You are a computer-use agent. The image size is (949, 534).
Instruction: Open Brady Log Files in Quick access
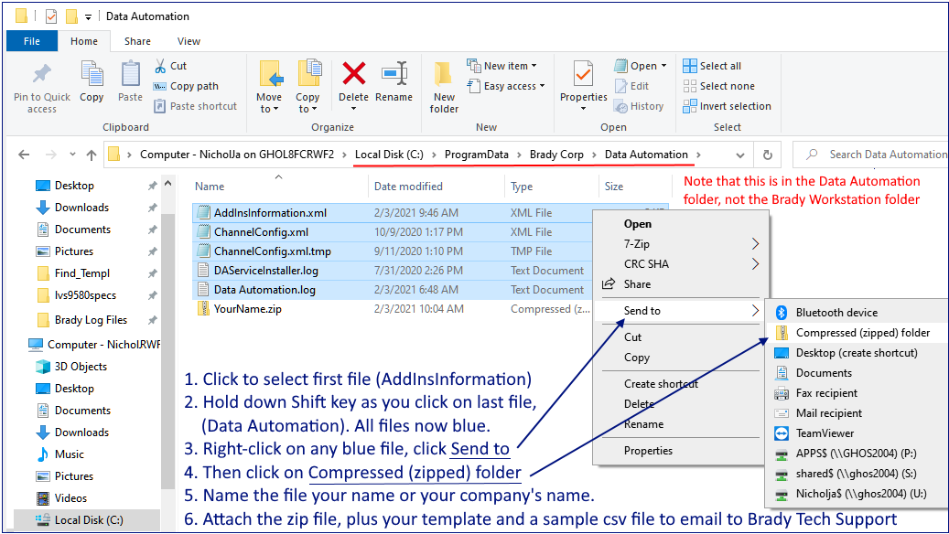tap(91, 320)
